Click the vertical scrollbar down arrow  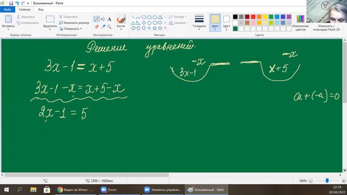pyautogui.click(x=345, y=170)
